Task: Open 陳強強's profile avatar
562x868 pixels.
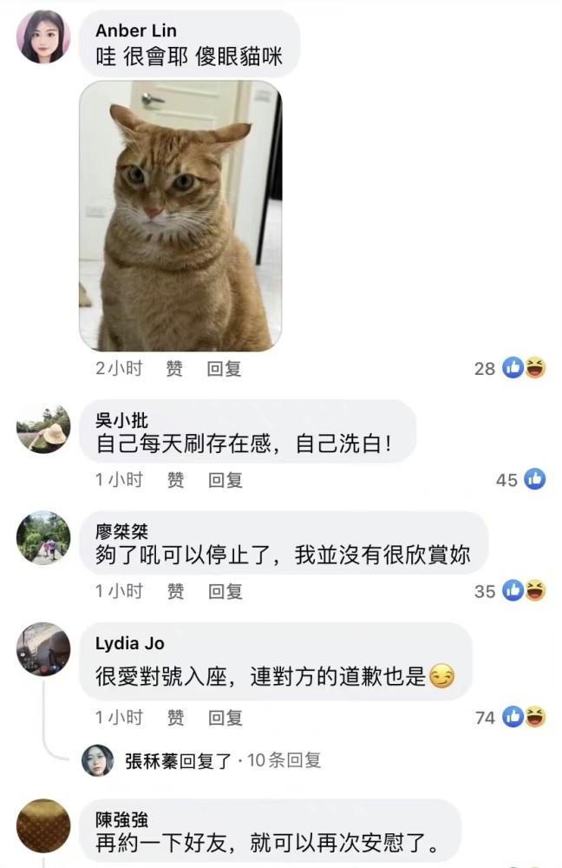Action: (43, 826)
